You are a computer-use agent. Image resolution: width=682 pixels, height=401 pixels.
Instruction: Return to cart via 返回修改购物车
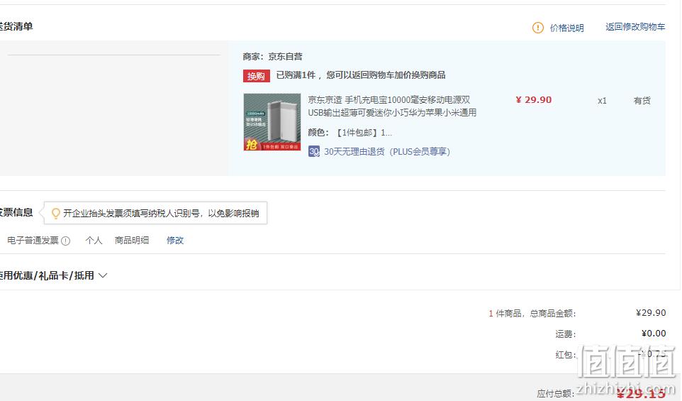(x=635, y=27)
